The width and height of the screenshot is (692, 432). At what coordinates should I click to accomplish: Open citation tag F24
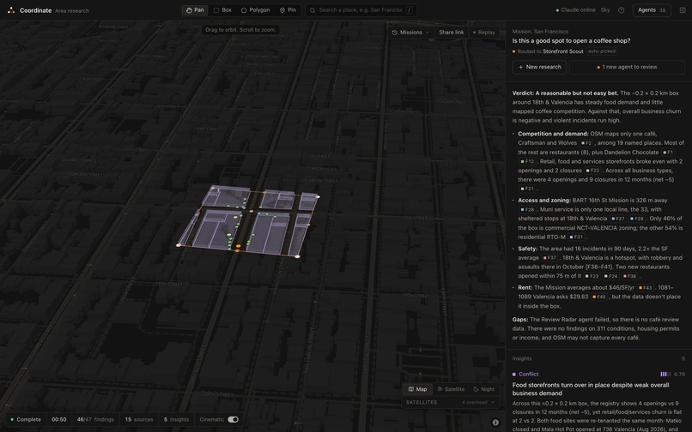pos(610,276)
